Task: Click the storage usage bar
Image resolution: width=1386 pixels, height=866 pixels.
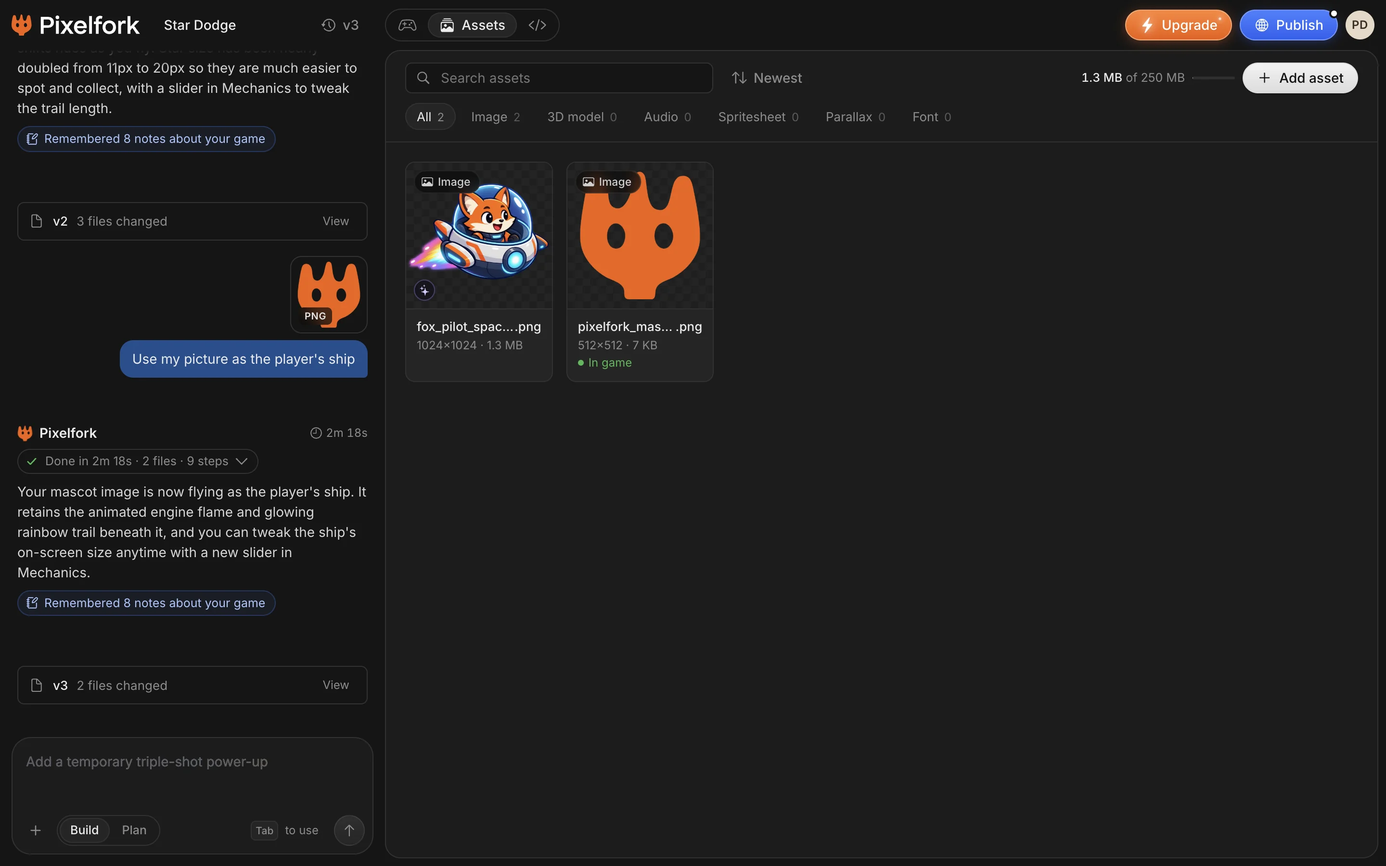Action: click(1213, 78)
